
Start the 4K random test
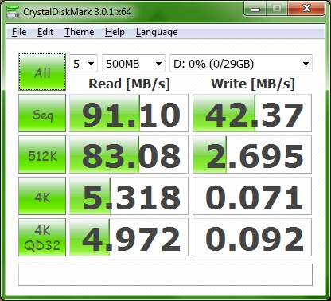point(42,196)
